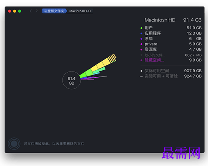Open the 用户 folder row
208x166 pixels.
coord(171,28)
